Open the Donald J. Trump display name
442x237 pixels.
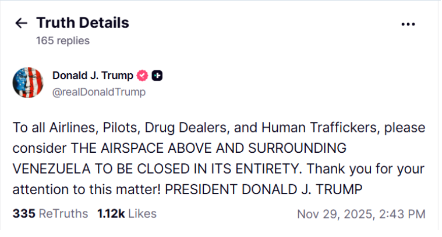tap(93, 76)
